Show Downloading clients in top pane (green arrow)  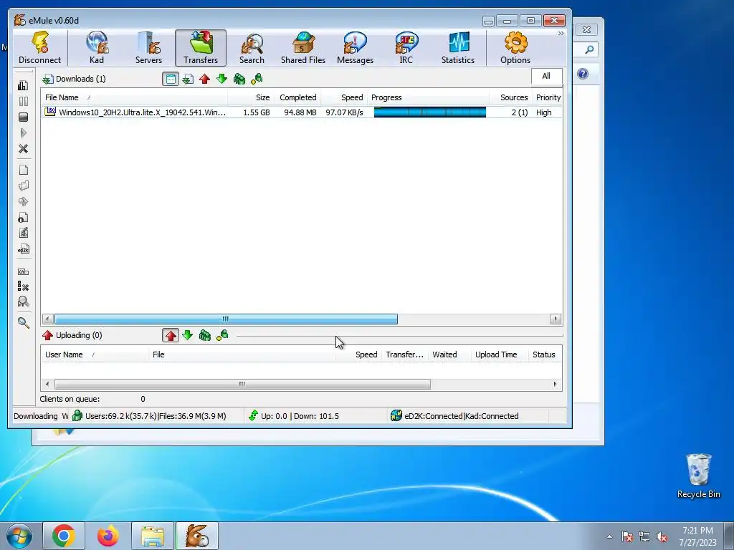pos(222,79)
